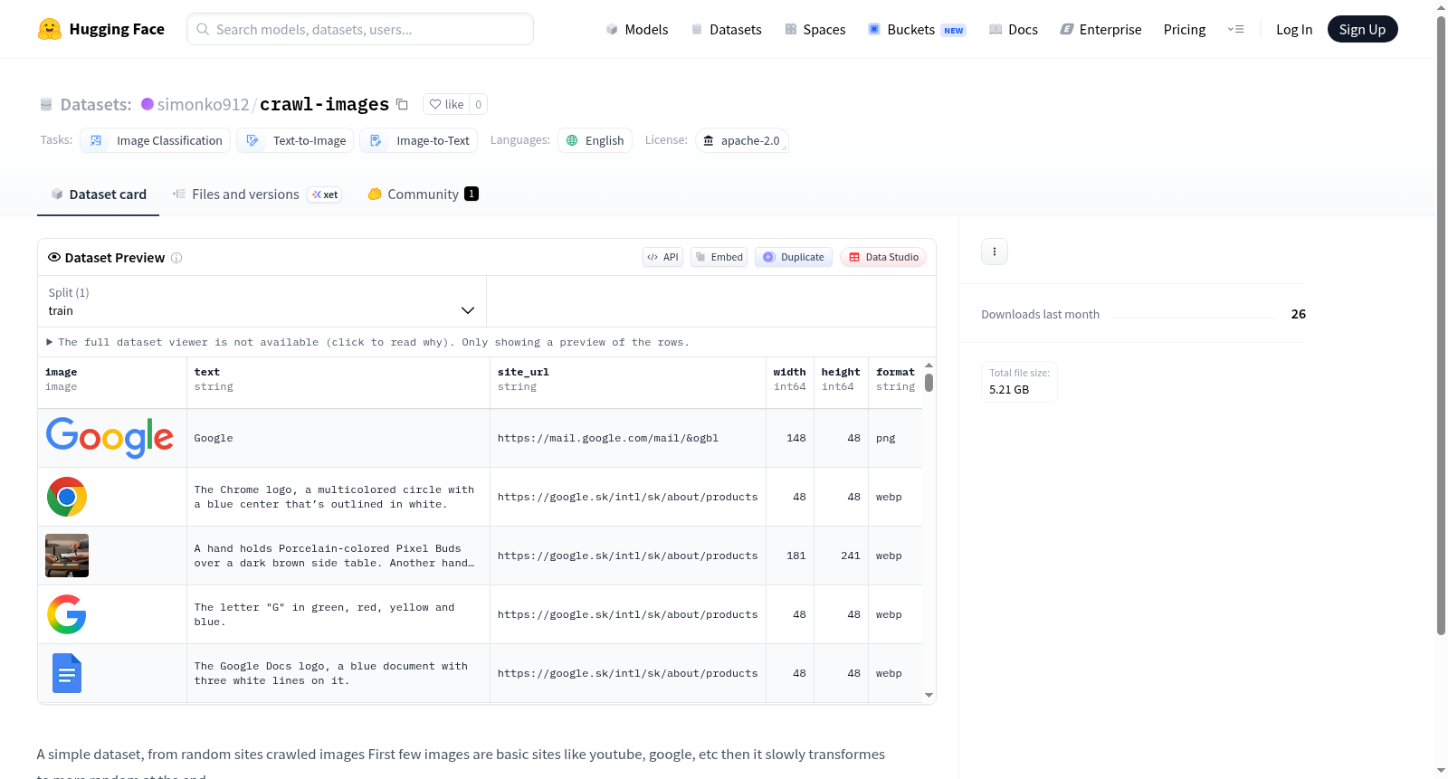The image size is (1448, 779).
Task: Click the Image-to-Text task icon
Action: pos(376,140)
